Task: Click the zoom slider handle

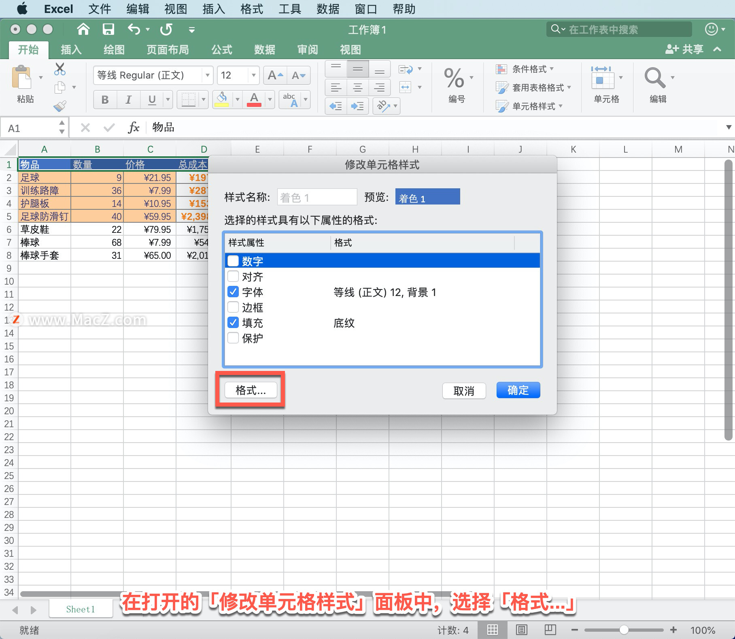Action: 624,630
